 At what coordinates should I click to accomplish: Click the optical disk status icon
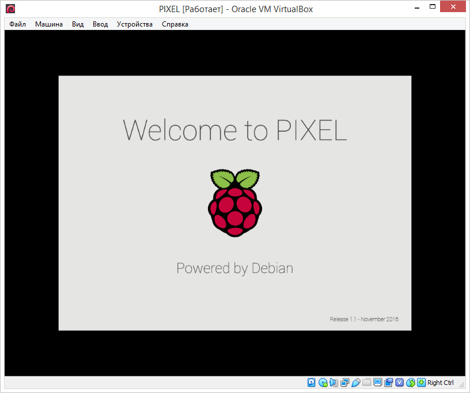[323, 382]
